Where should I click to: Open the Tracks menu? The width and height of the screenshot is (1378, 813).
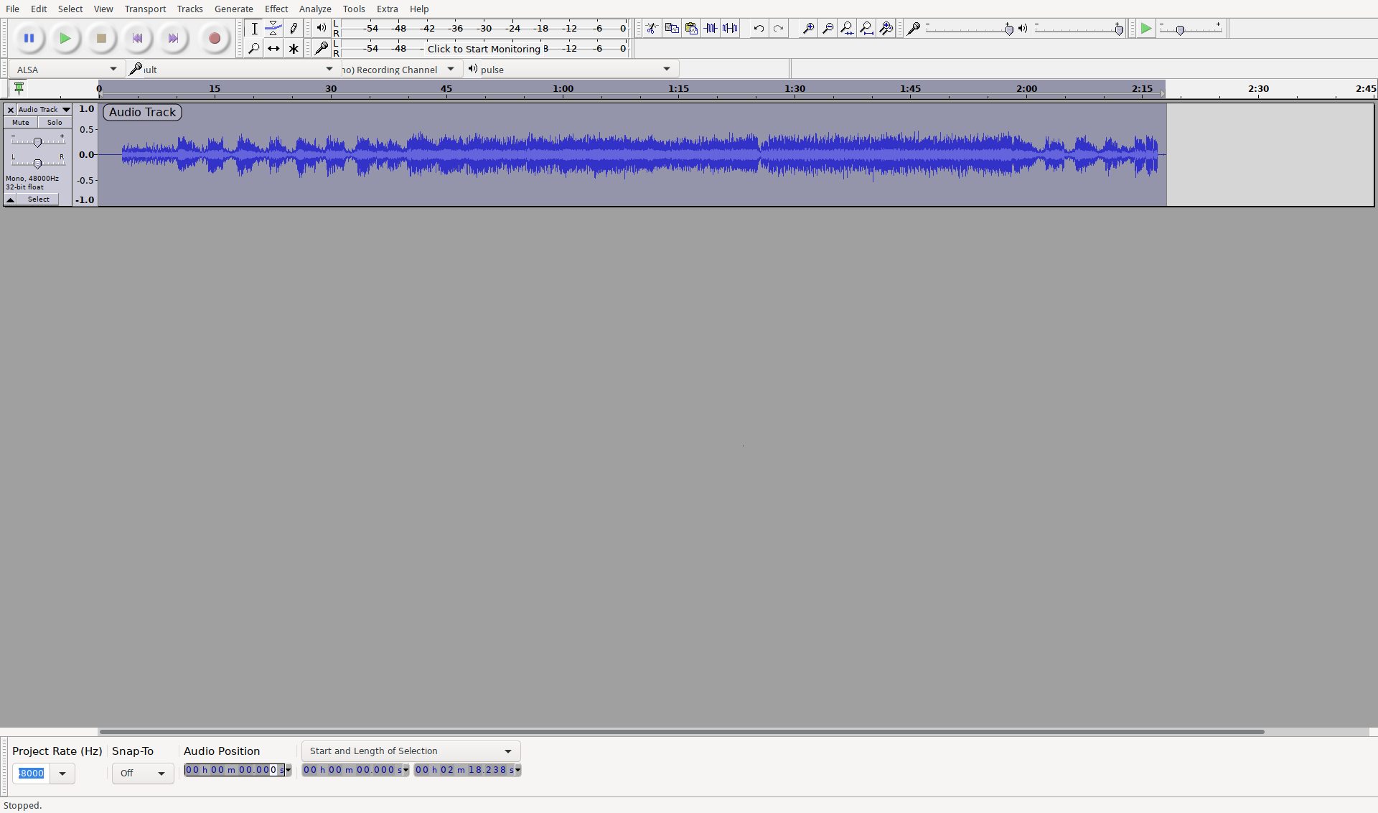pyautogui.click(x=189, y=9)
